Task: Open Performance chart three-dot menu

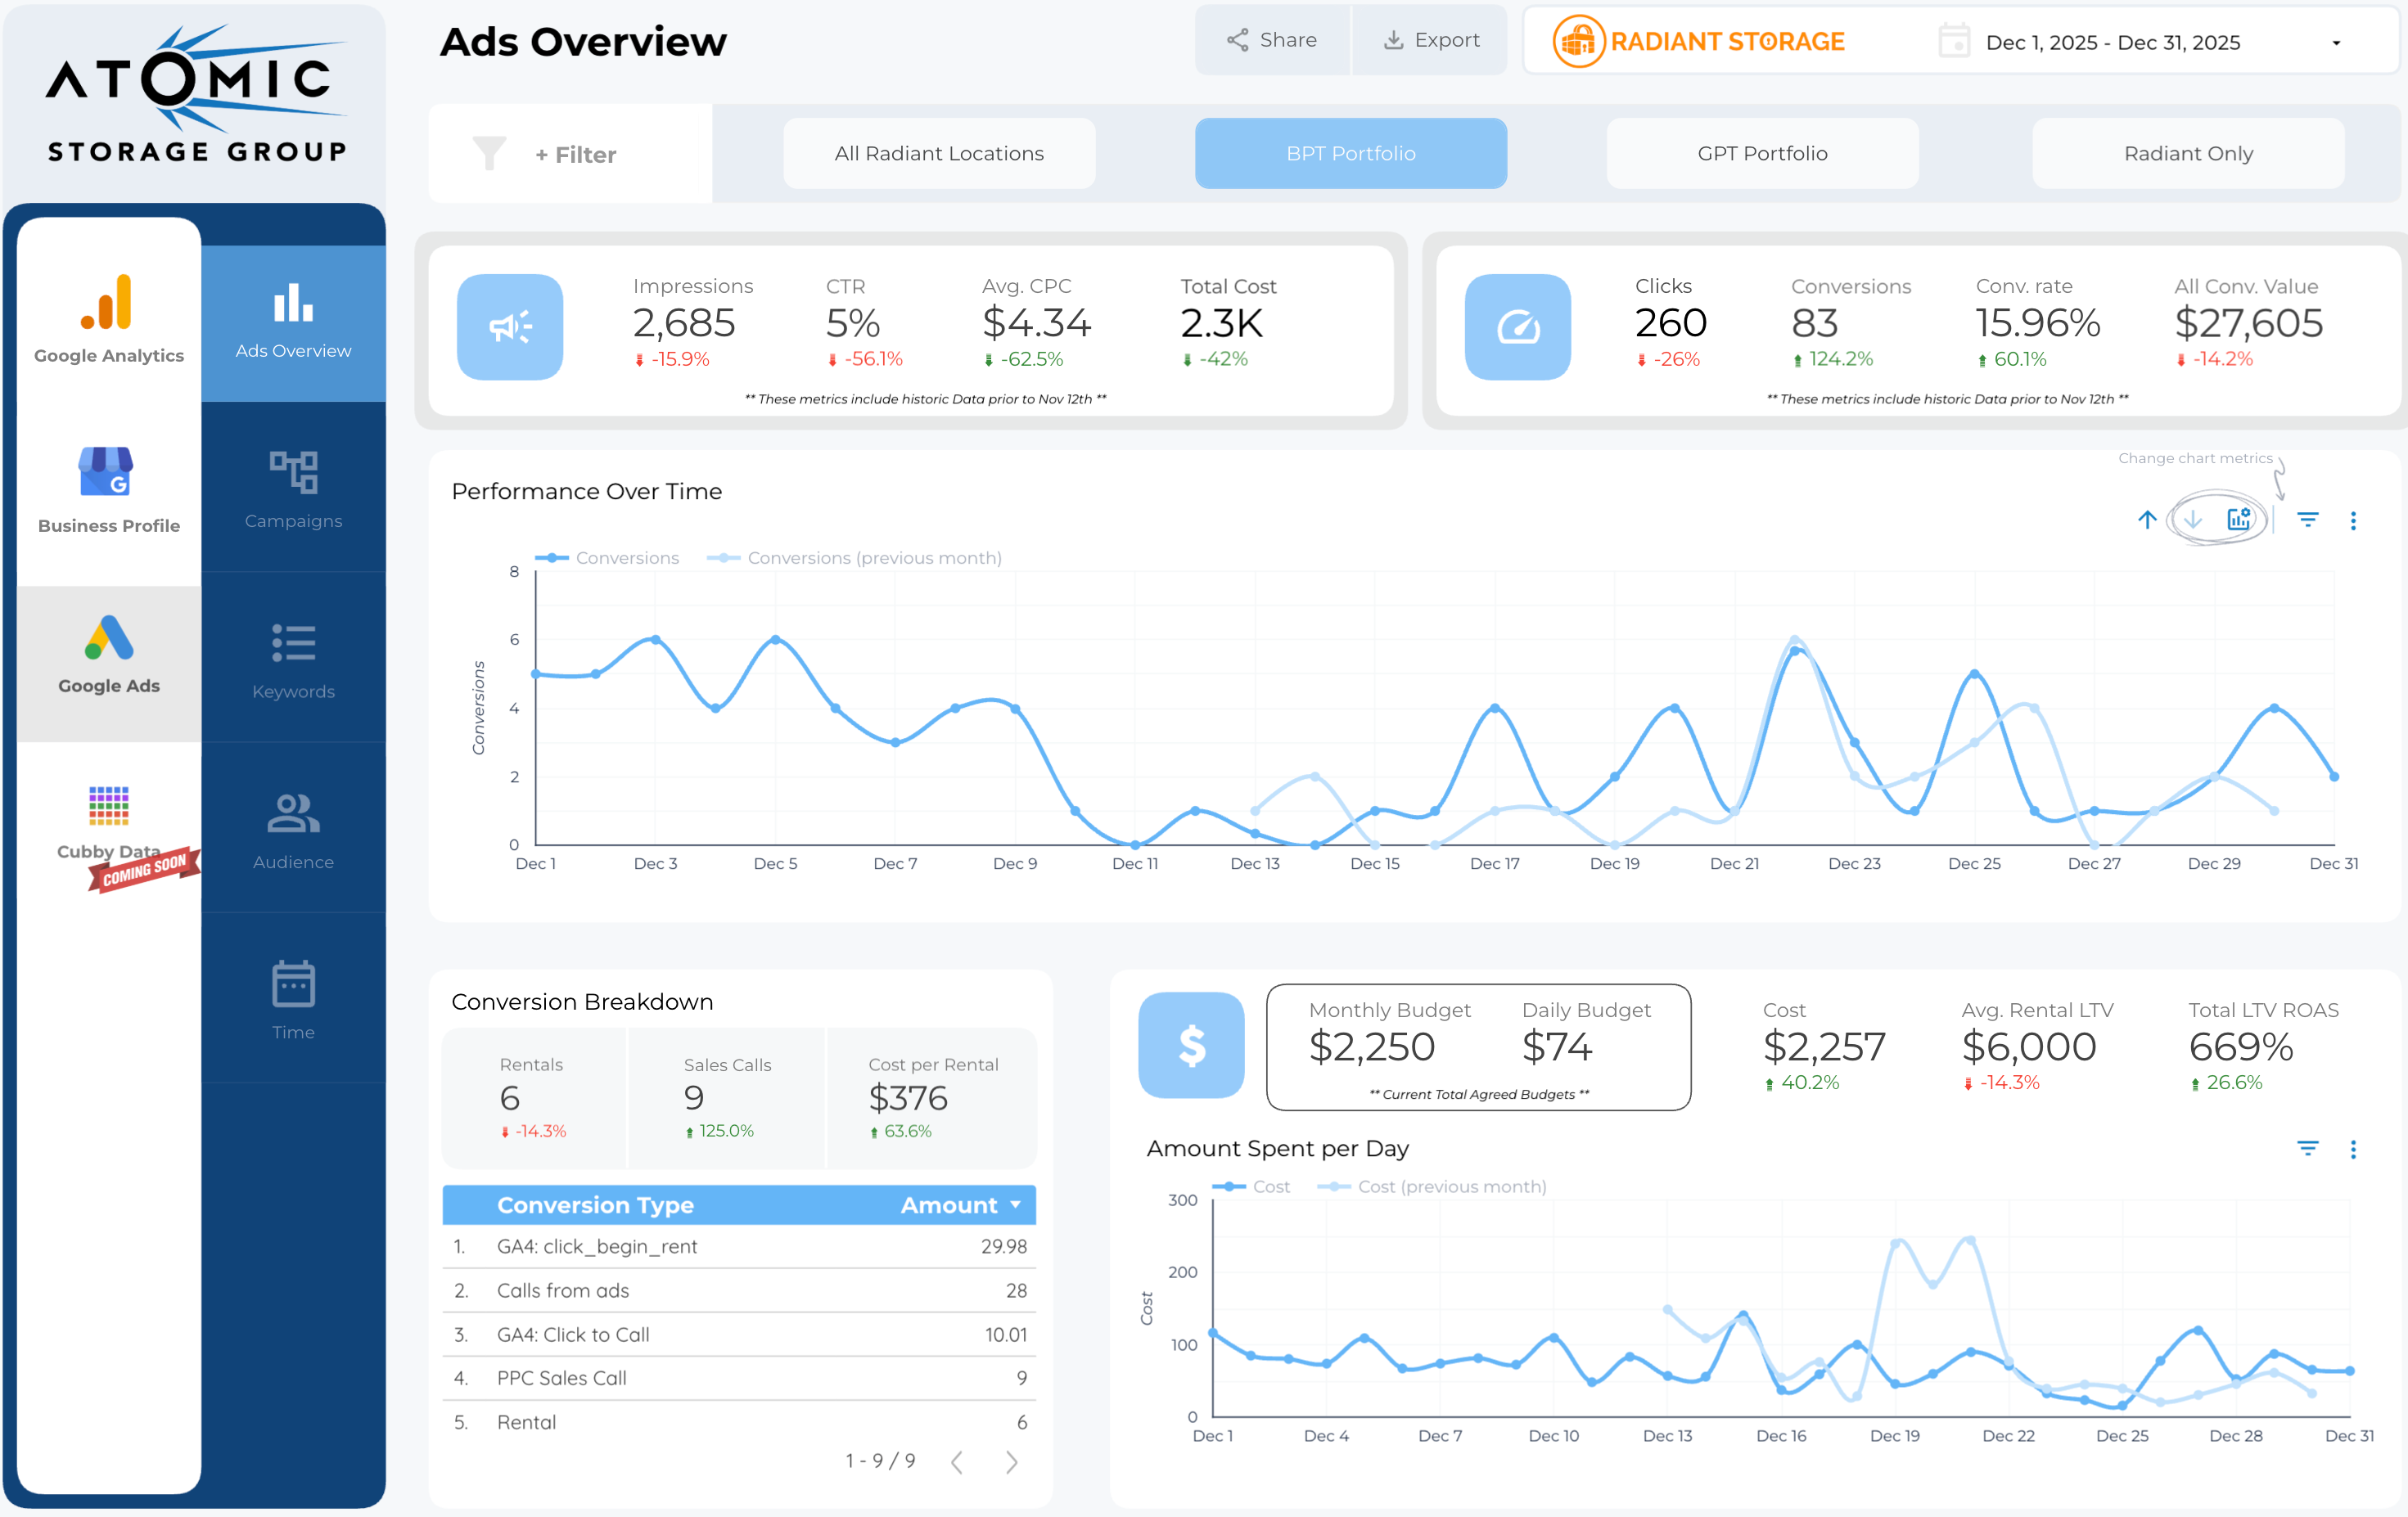Action: 2352,521
